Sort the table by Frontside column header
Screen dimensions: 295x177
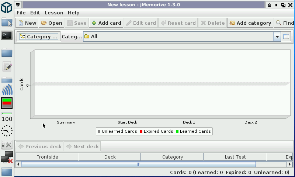click(47, 157)
